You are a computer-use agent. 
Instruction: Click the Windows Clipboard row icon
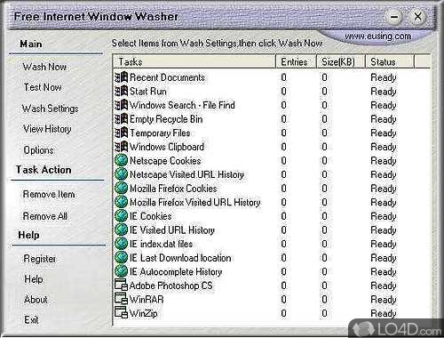[122, 147]
